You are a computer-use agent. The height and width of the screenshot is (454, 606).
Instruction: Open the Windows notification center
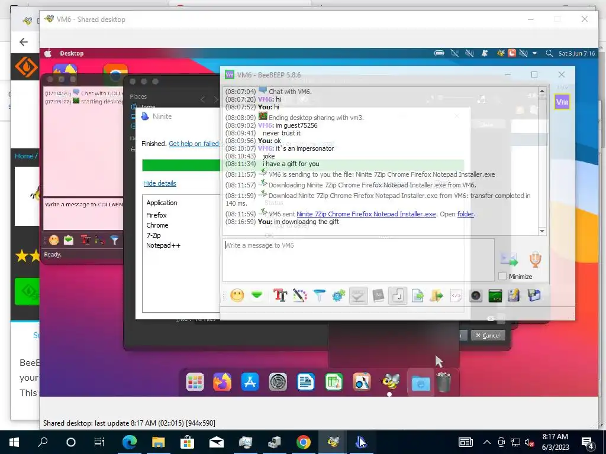[588, 443]
